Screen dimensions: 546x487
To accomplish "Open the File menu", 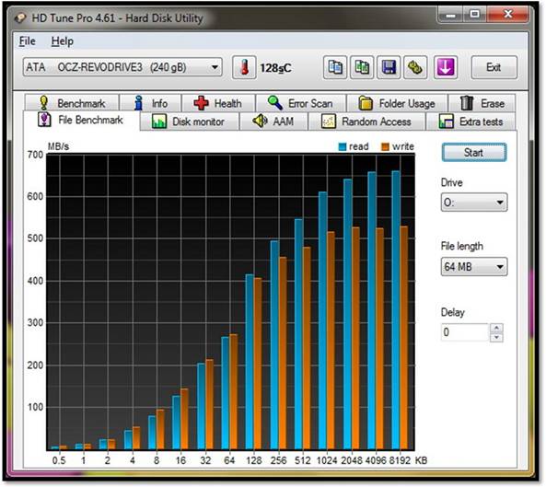I will (x=27, y=41).
